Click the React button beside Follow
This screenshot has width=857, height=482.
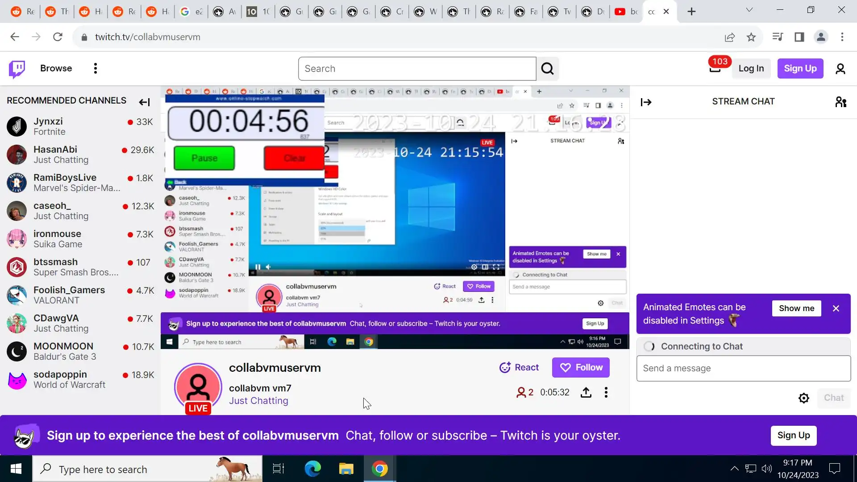pyautogui.click(x=519, y=368)
